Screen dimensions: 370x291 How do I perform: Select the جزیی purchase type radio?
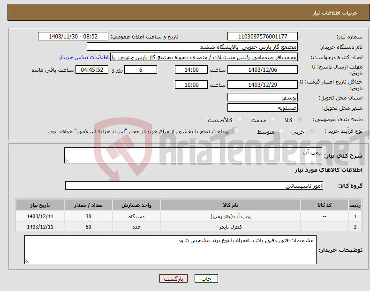pyautogui.click(x=311, y=130)
